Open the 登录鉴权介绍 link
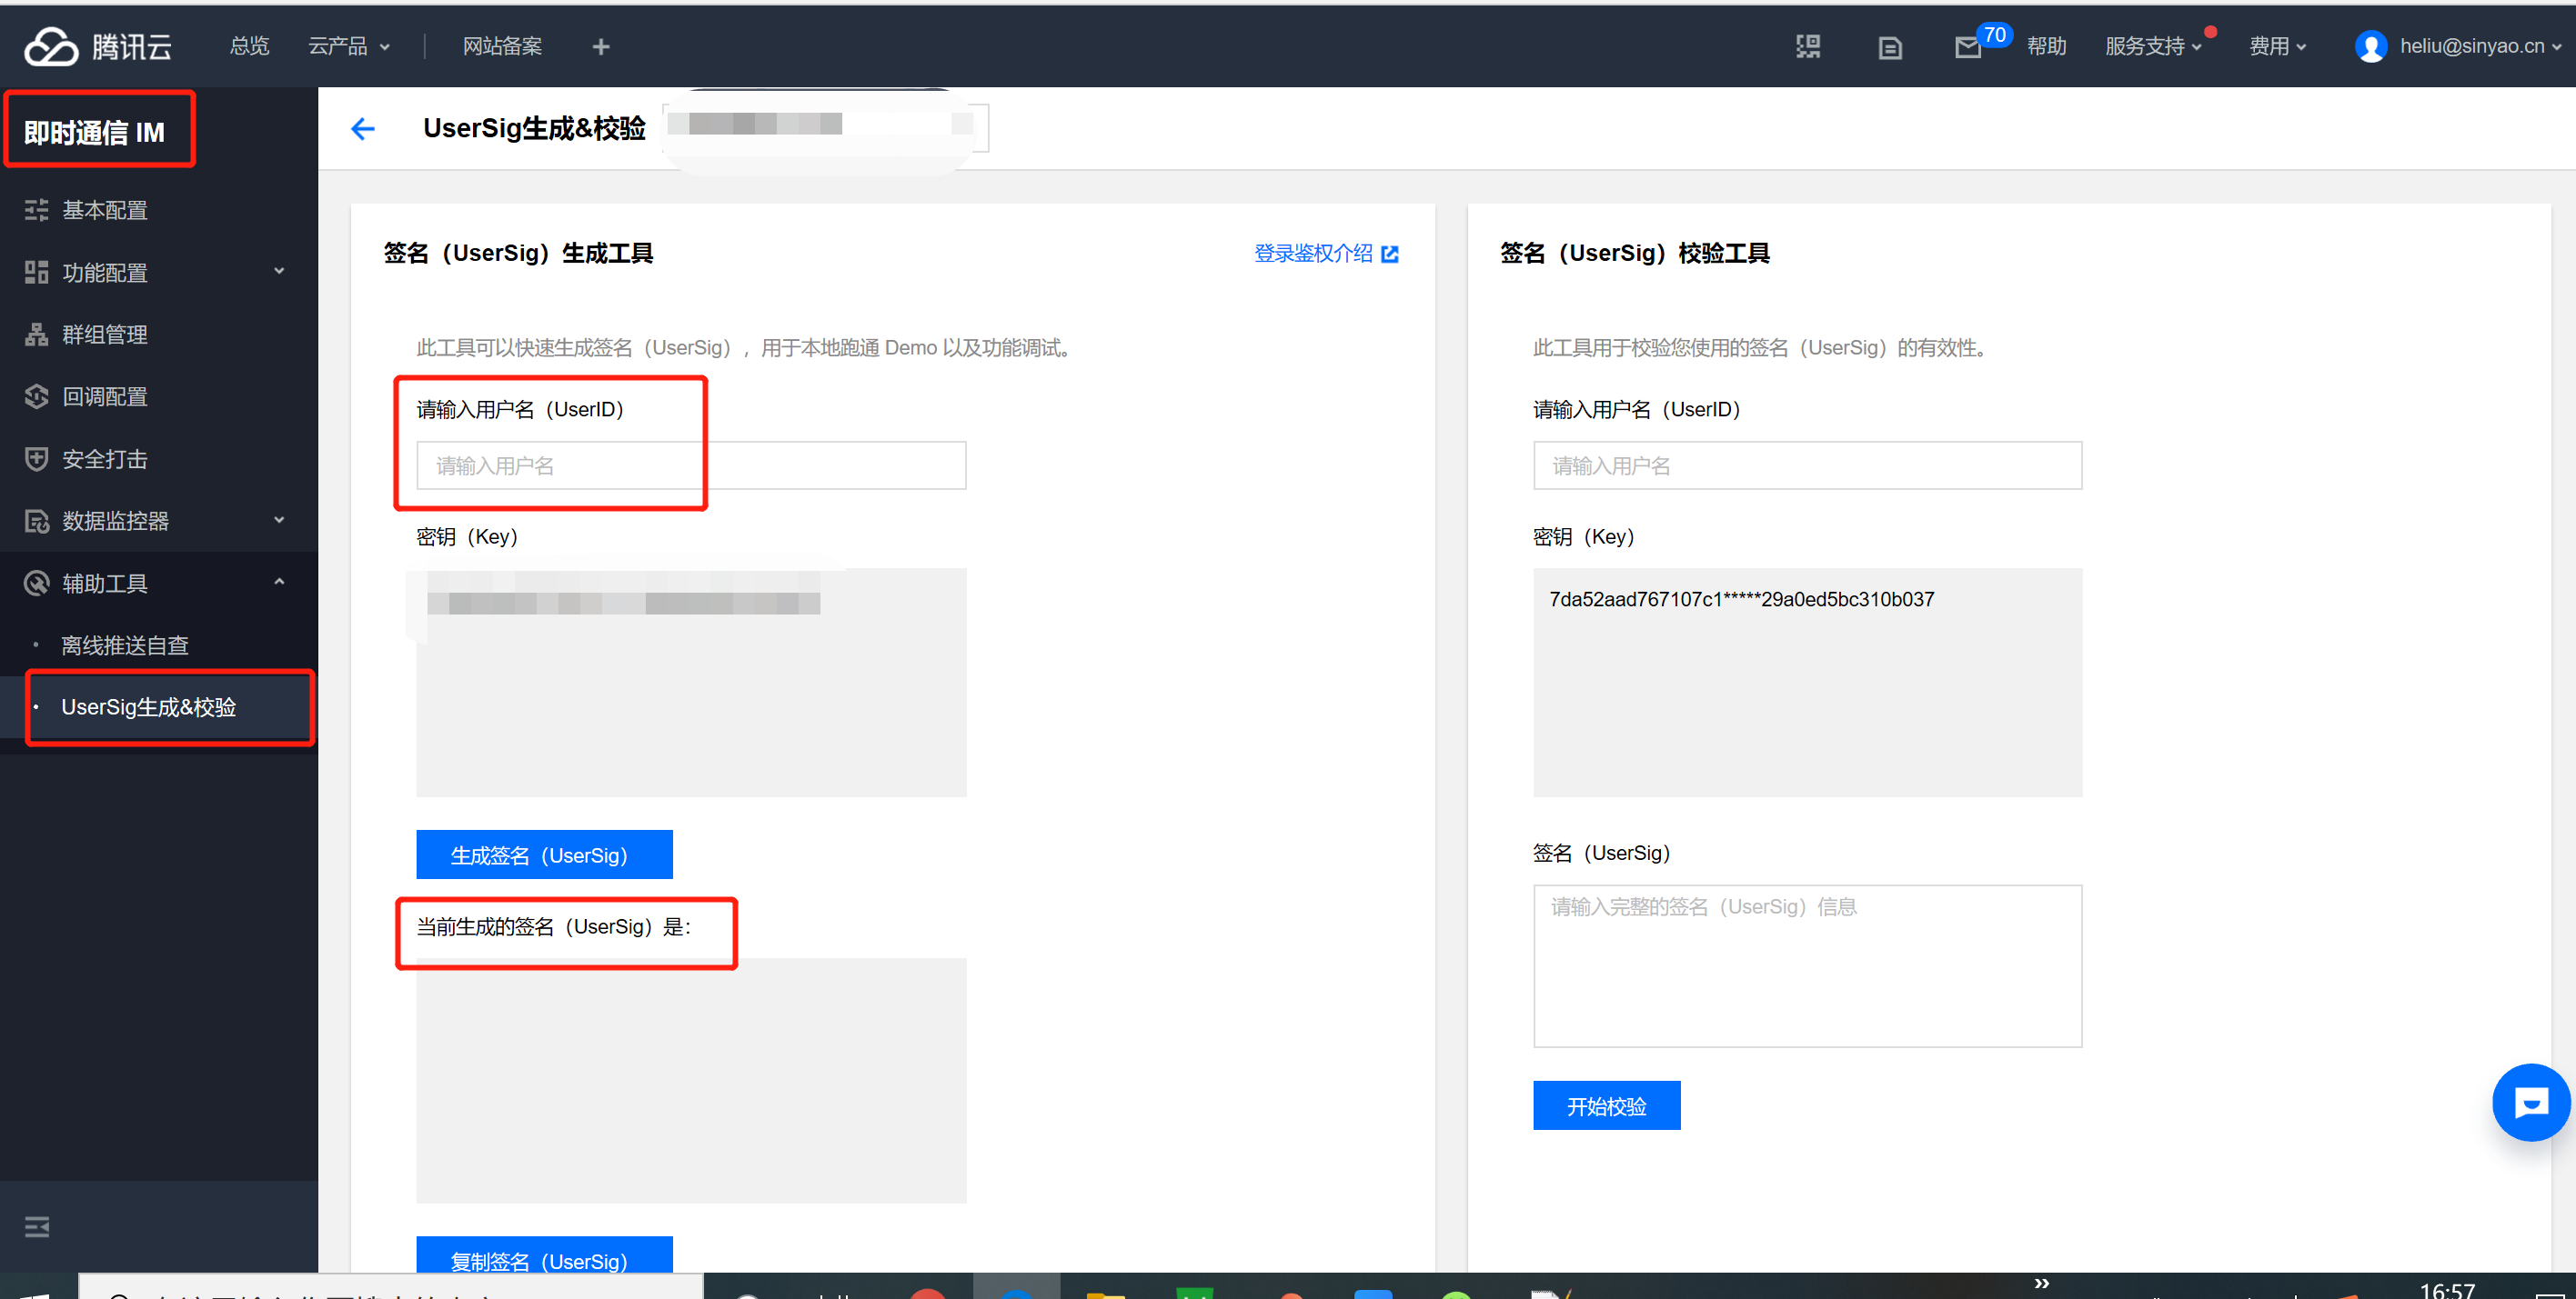 click(1313, 253)
